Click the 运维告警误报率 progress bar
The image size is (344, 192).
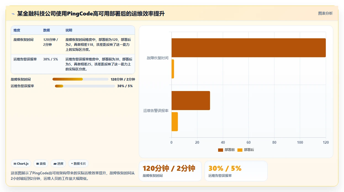85,86
